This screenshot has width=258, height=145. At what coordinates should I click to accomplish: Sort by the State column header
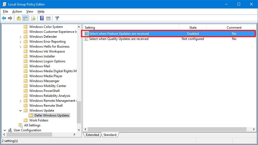point(193,27)
